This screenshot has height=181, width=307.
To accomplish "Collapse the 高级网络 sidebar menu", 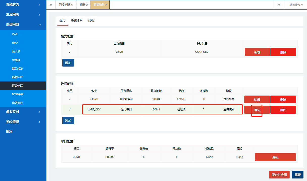I will click(23, 25).
